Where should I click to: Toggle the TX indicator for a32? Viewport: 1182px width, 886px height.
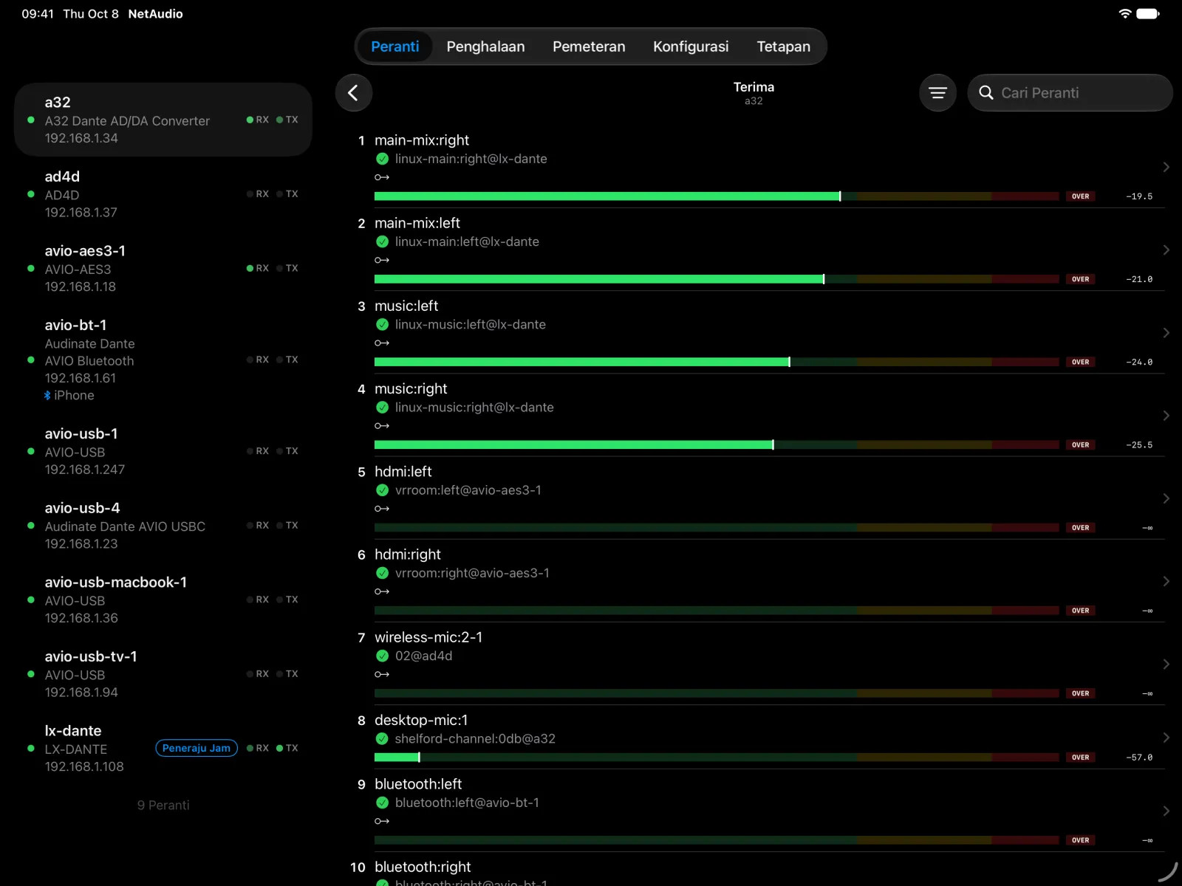coord(287,120)
